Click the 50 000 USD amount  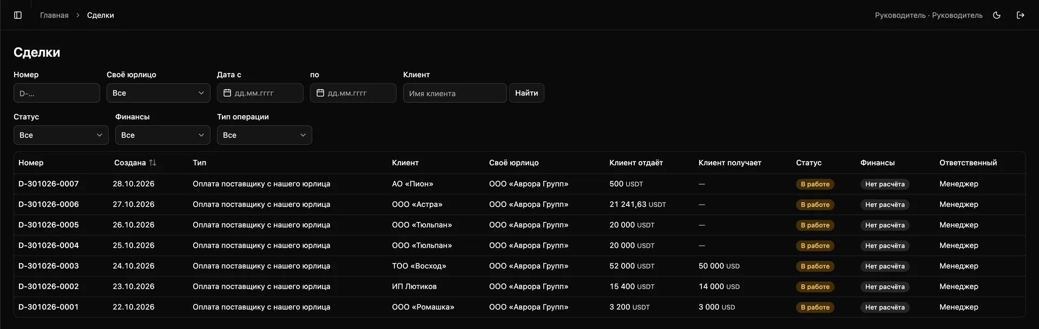point(719,266)
